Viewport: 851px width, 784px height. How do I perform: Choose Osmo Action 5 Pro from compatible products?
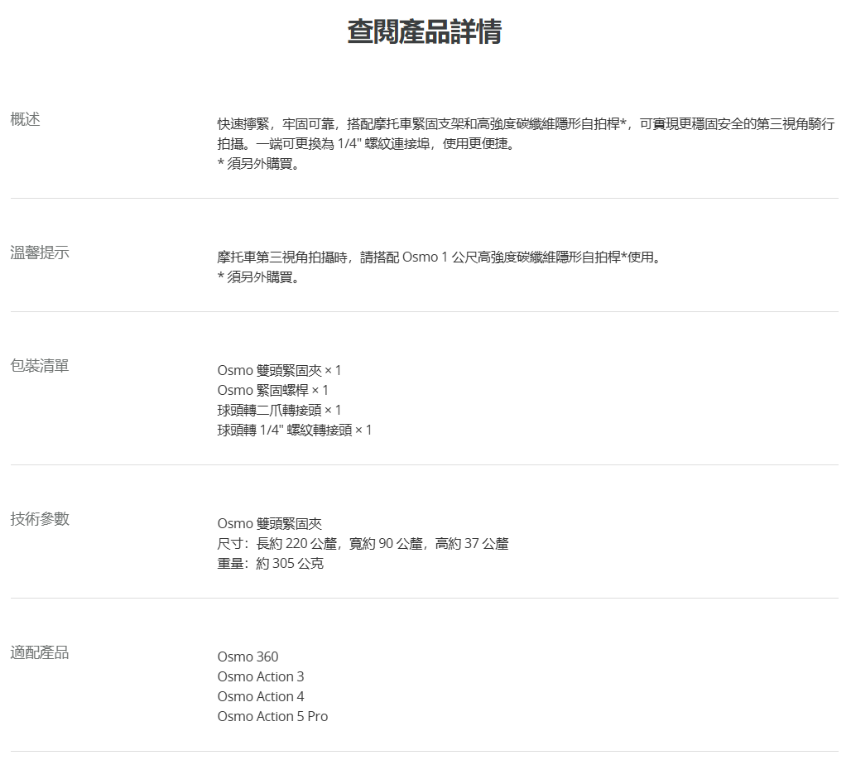point(272,716)
